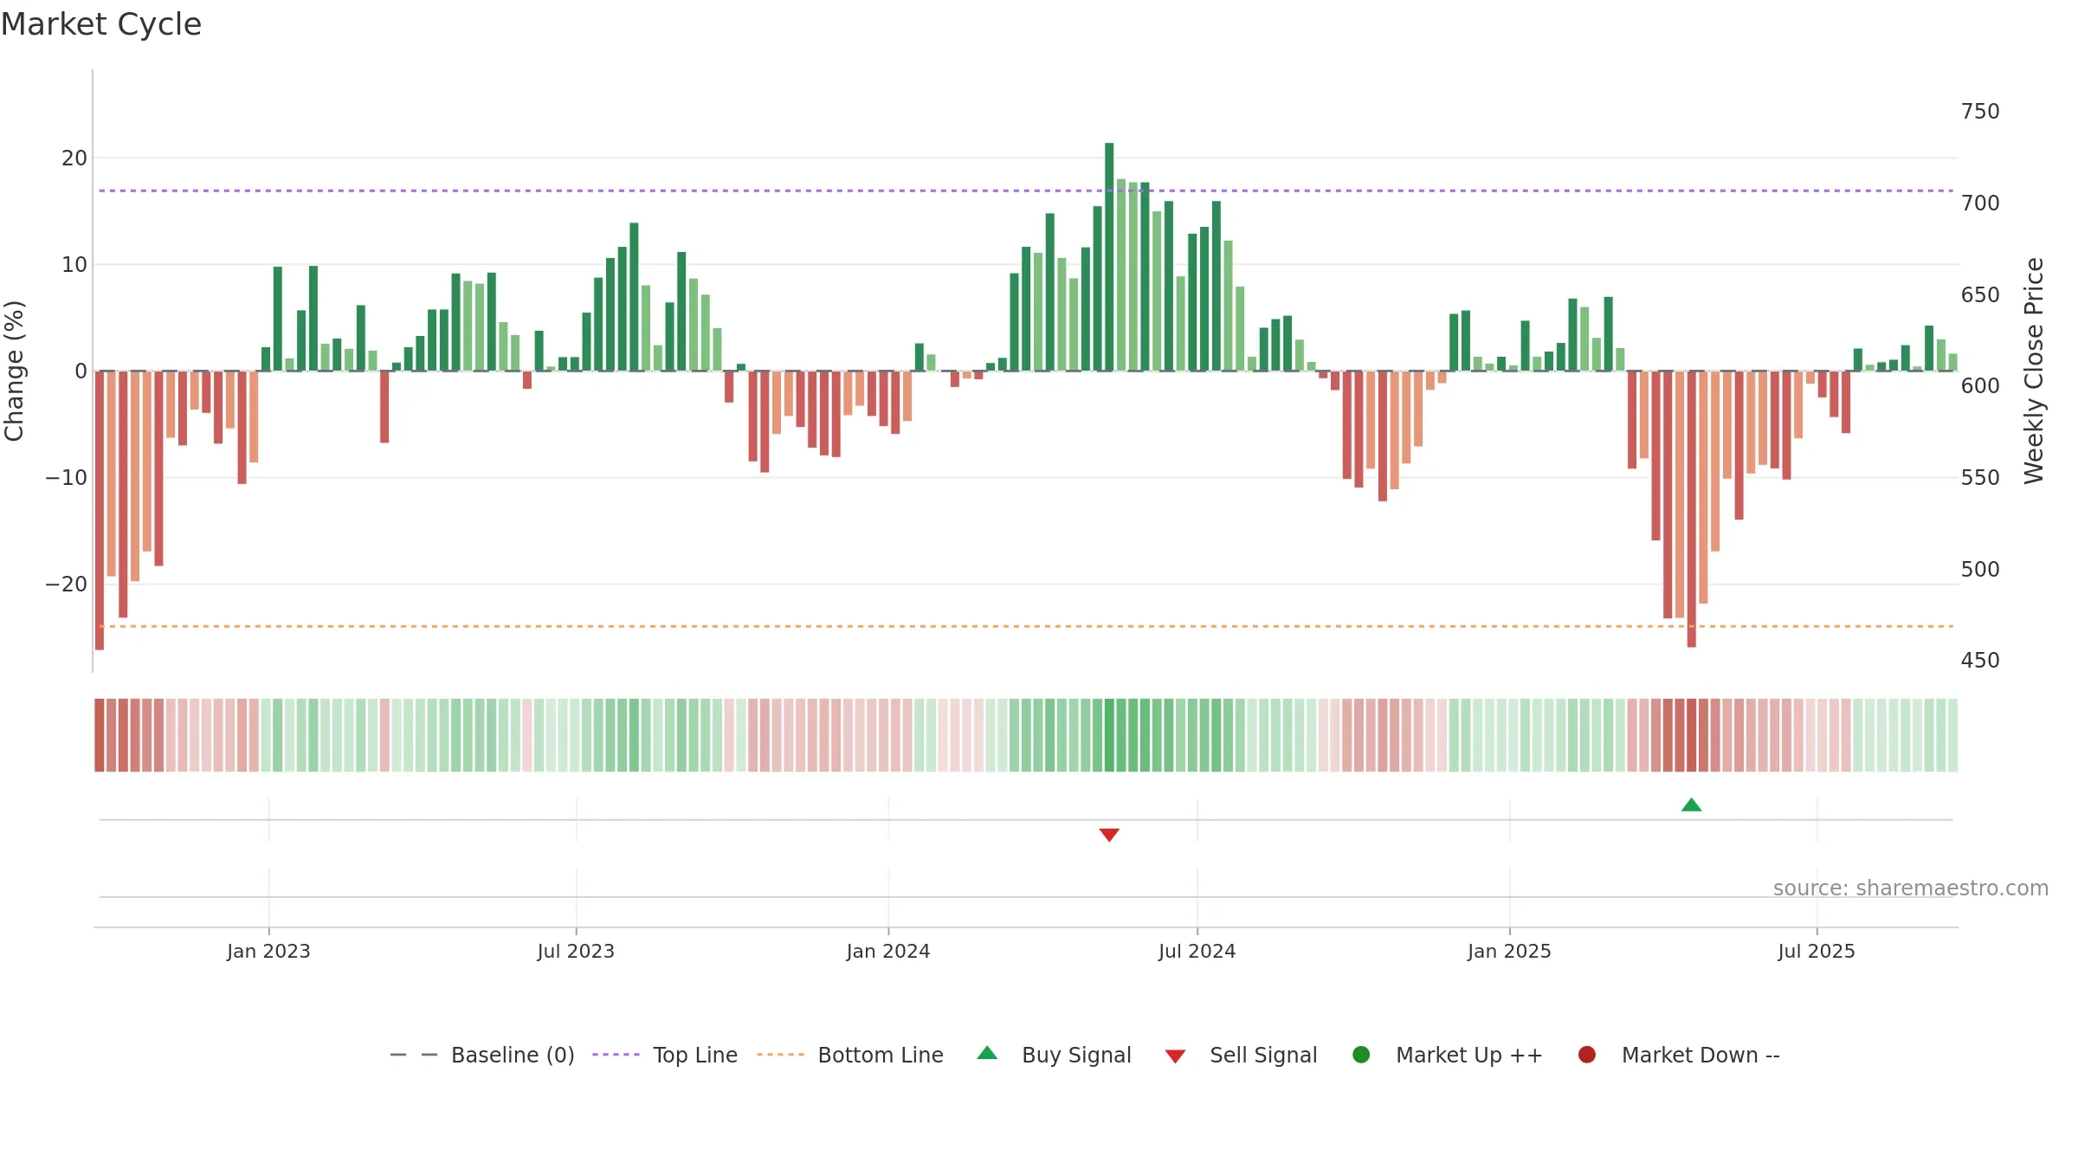
Task: Click the 20 percent change axis label
Action: [74, 158]
